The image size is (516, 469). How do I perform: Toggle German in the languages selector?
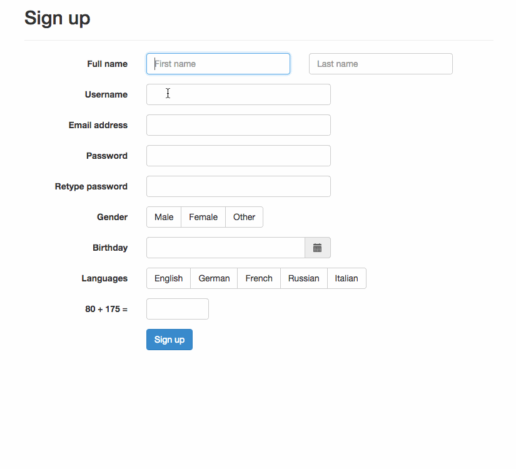pos(213,278)
